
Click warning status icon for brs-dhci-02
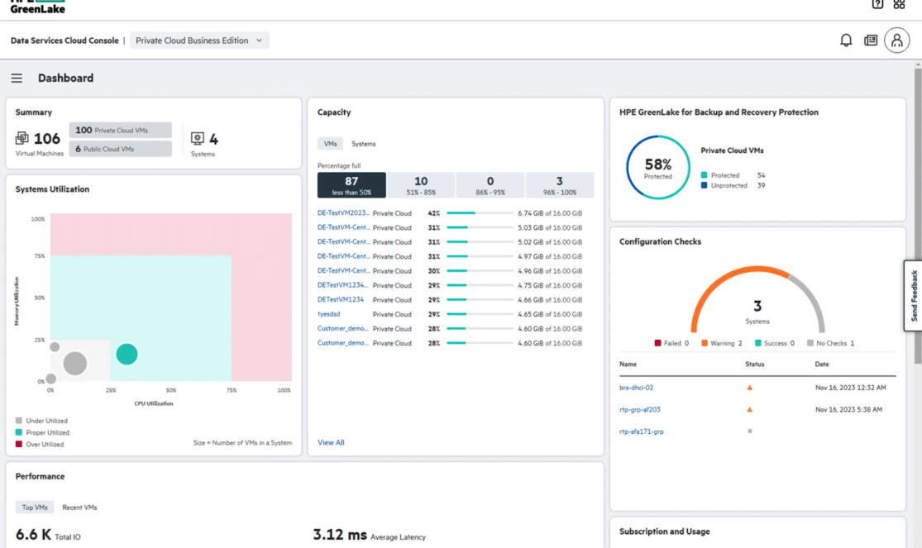749,388
